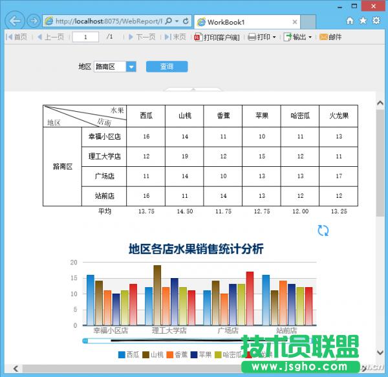Expand the 地区 region dropdown
The height and width of the screenshot is (377, 388).
(131, 67)
